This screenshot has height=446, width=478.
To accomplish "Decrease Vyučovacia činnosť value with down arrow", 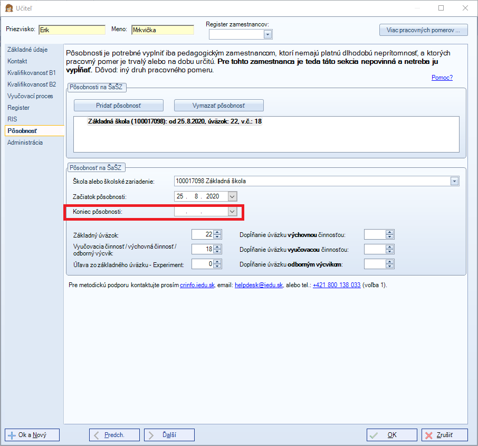I will pos(217,251).
